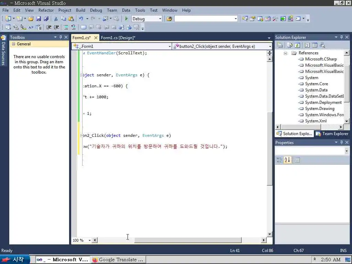Open the Properties Window toolbar icon
The height and width of the screenshot is (264, 352).
[x=253, y=19]
